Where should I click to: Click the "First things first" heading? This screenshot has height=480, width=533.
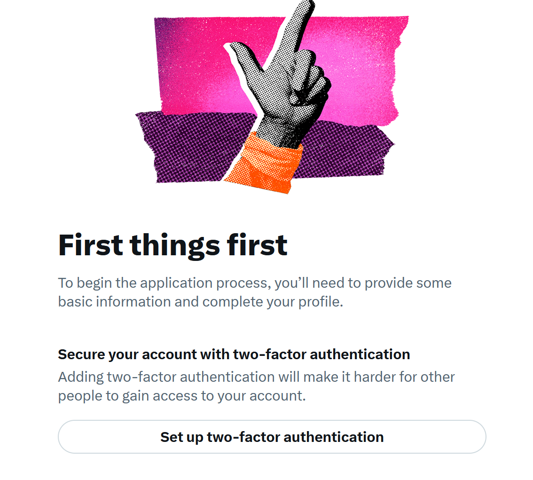click(x=172, y=245)
